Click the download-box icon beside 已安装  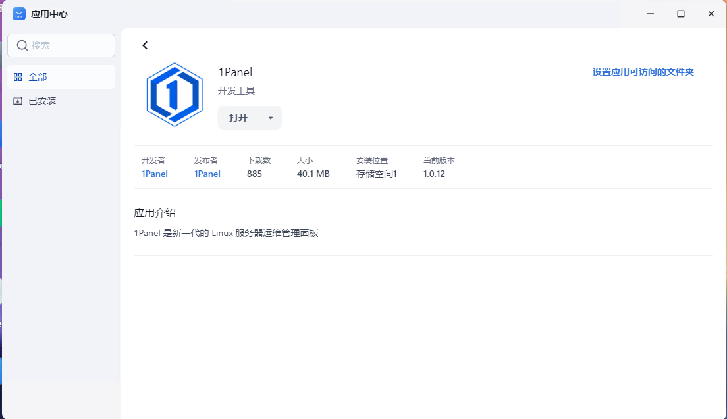point(18,101)
